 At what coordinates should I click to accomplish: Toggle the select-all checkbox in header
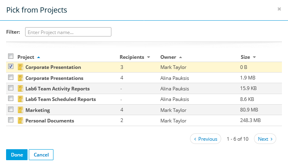click(x=11, y=56)
